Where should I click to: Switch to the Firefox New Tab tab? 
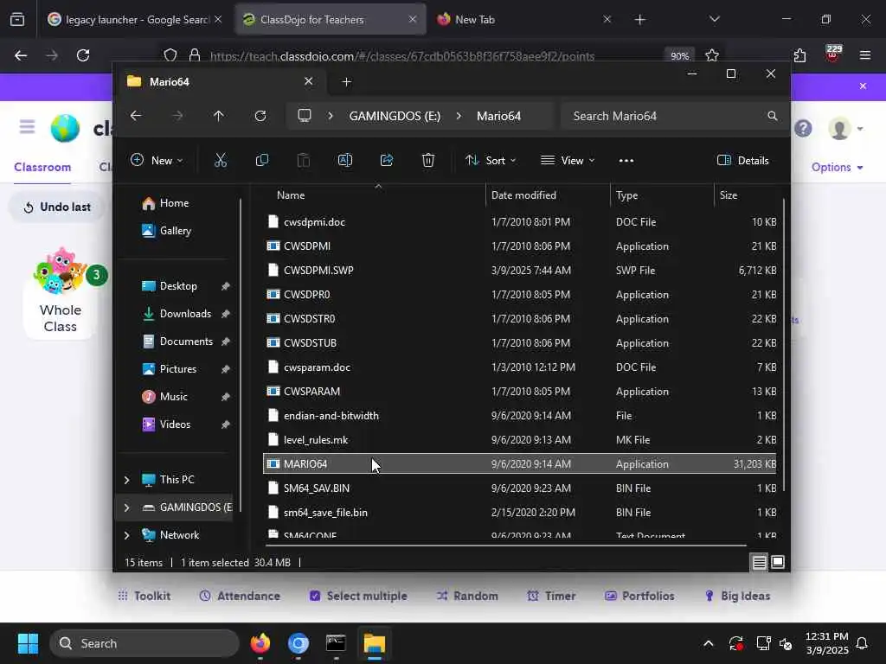[x=523, y=19]
